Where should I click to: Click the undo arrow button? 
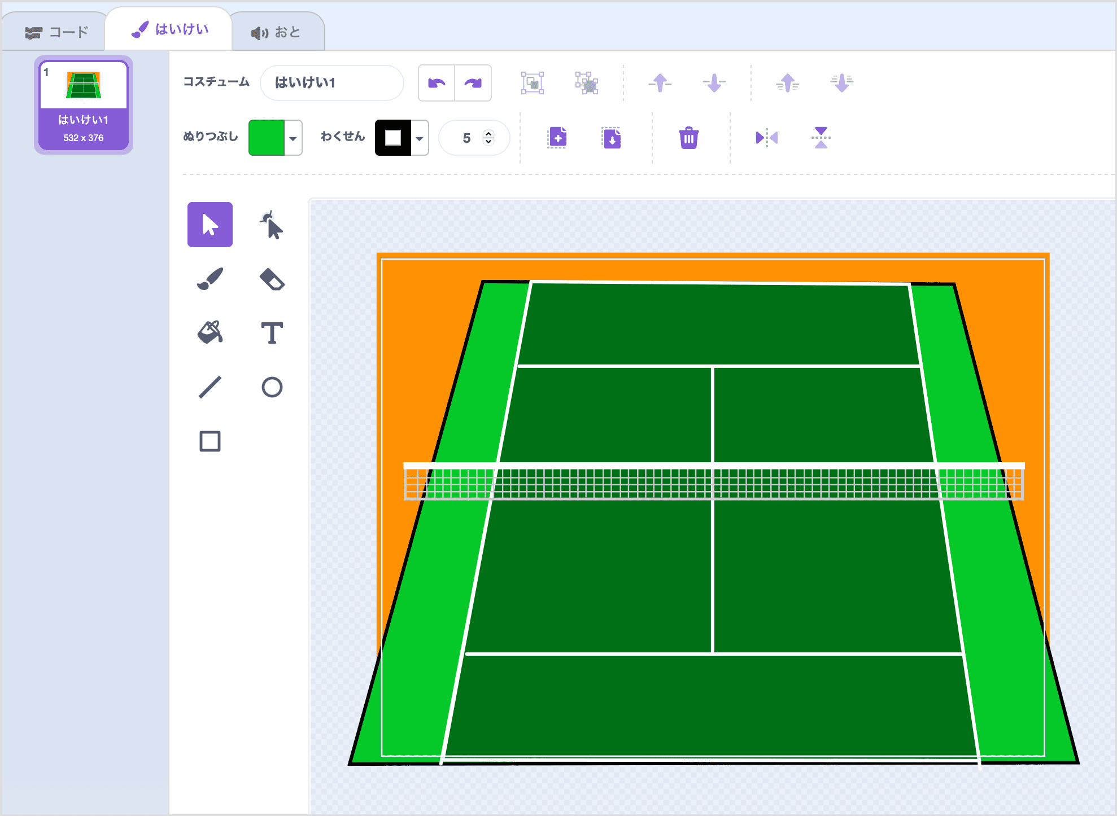[x=437, y=84]
